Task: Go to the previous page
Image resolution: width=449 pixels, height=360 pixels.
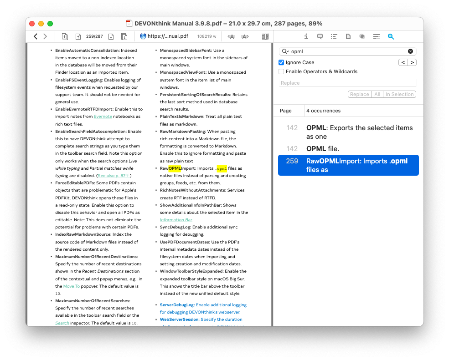Action: [x=78, y=36]
